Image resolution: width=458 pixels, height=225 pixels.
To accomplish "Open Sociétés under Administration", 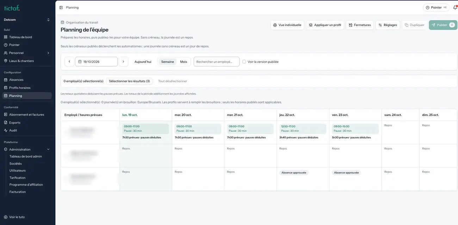I will 16,163.
